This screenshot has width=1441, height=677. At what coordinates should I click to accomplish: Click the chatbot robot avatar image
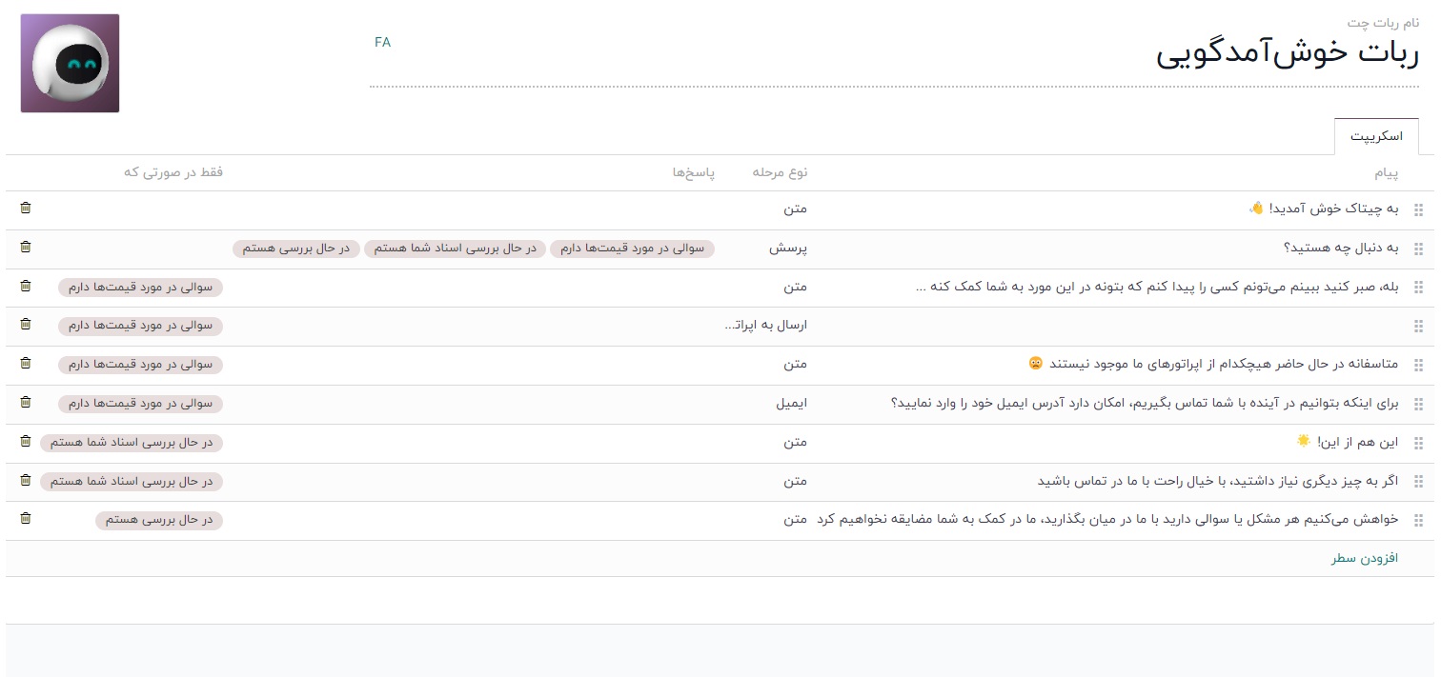tap(70, 63)
